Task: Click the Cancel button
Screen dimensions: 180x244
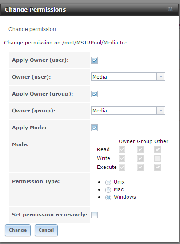Action: coord(46,230)
